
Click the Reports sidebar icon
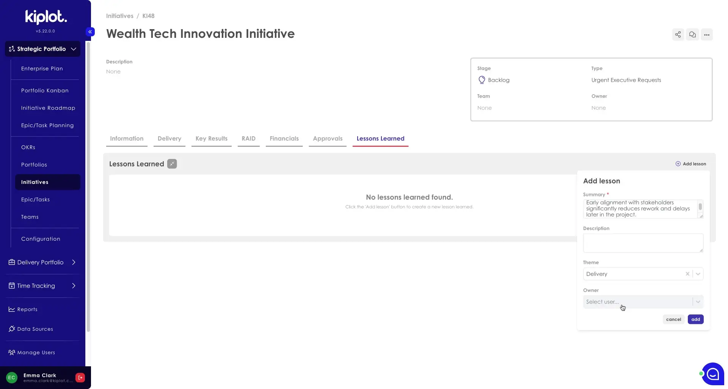point(11,309)
